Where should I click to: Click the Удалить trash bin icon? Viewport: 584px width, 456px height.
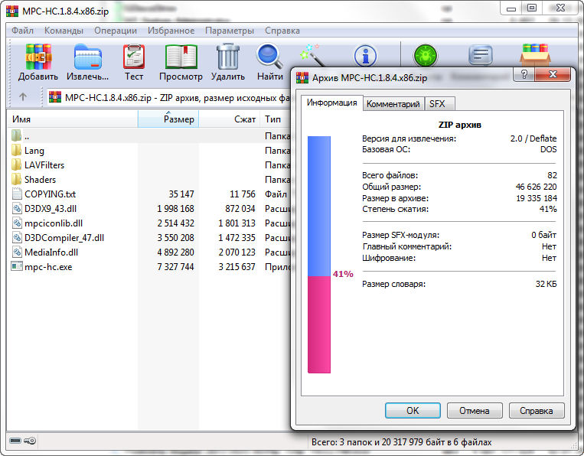click(x=227, y=57)
